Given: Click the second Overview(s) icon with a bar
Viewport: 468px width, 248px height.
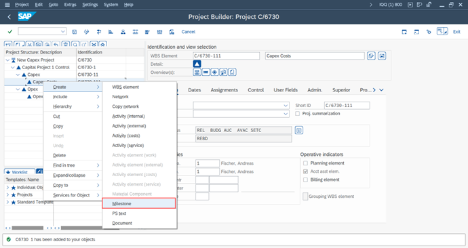Looking at the screenshot, I should pos(206,72).
